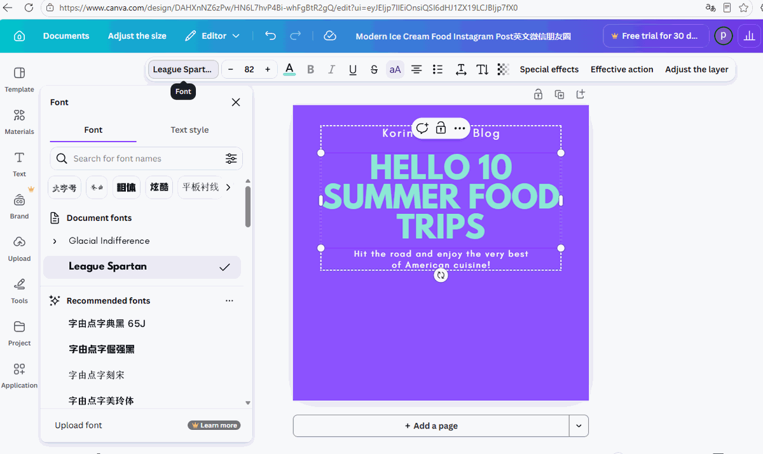Open the Editor mode dropdown
The height and width of the screenshot is (454, 763).
212,36
